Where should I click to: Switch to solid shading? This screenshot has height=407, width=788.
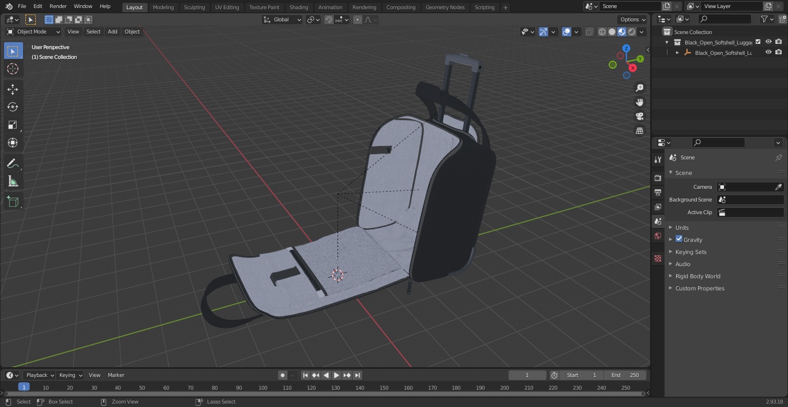pyautogui.click(x=612, y=32)
